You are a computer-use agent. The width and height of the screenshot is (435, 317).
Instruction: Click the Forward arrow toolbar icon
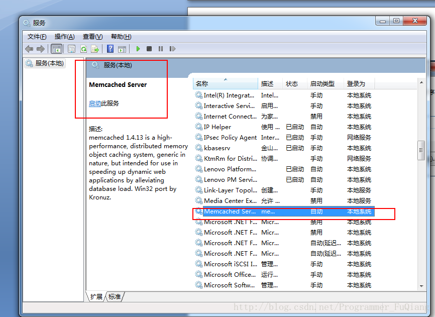click(x=41, y=49)
